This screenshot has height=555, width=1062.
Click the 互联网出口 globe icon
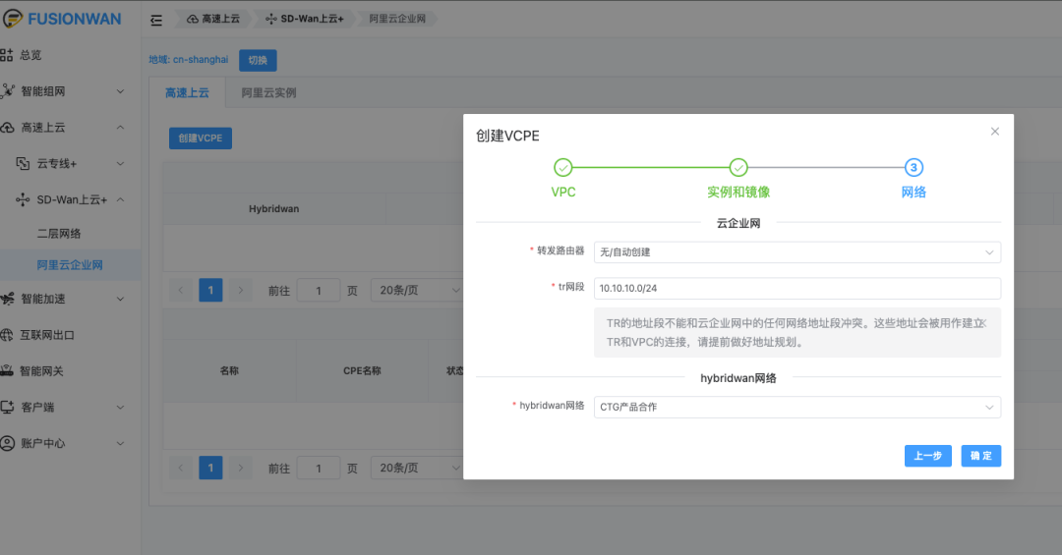coord(8,335)
